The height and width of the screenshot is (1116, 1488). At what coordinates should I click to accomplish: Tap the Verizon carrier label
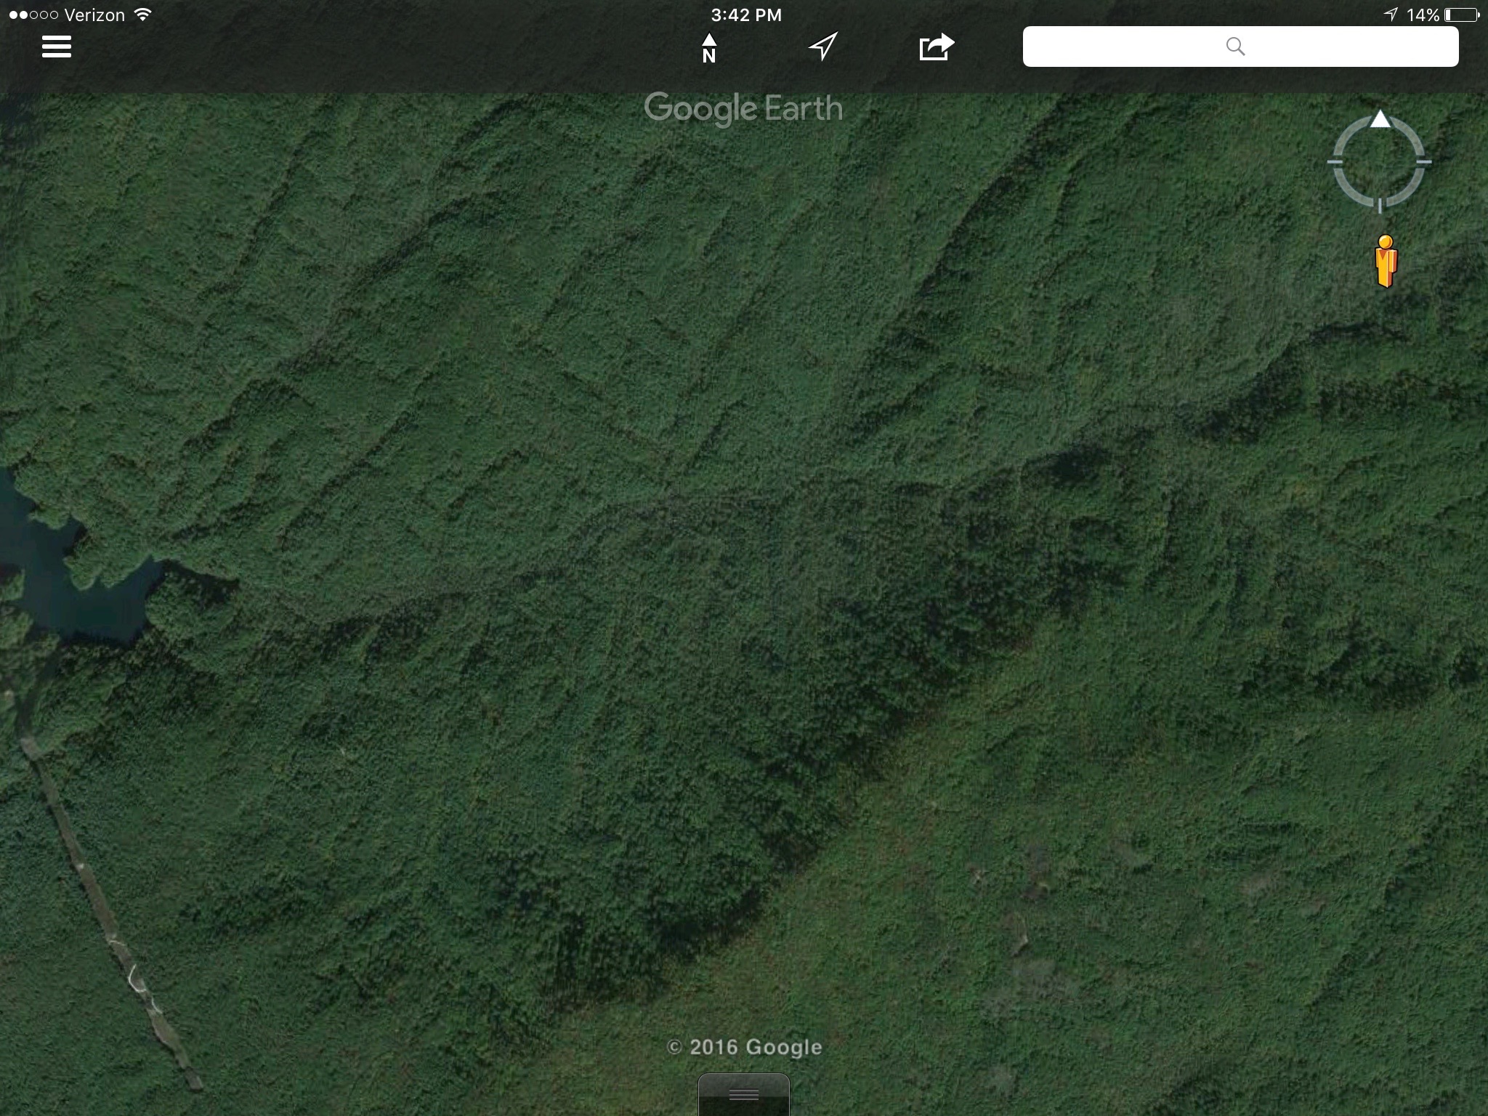(94, 15)
